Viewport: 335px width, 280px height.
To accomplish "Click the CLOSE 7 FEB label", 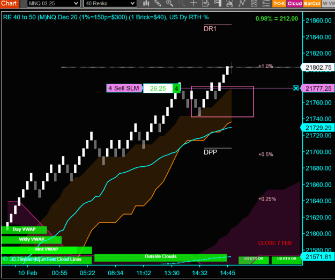I will 275,243.
